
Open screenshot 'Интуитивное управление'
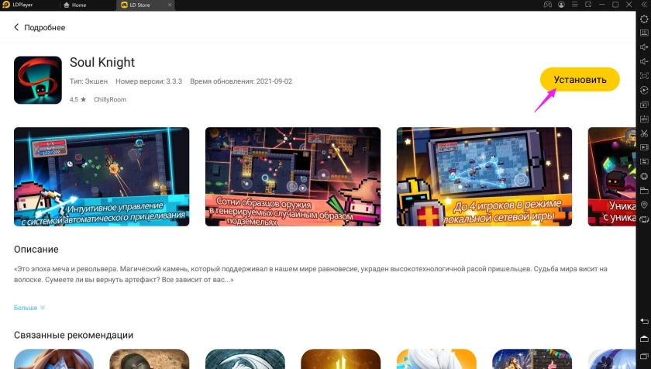pyautogui.click(x=102, y=177)
